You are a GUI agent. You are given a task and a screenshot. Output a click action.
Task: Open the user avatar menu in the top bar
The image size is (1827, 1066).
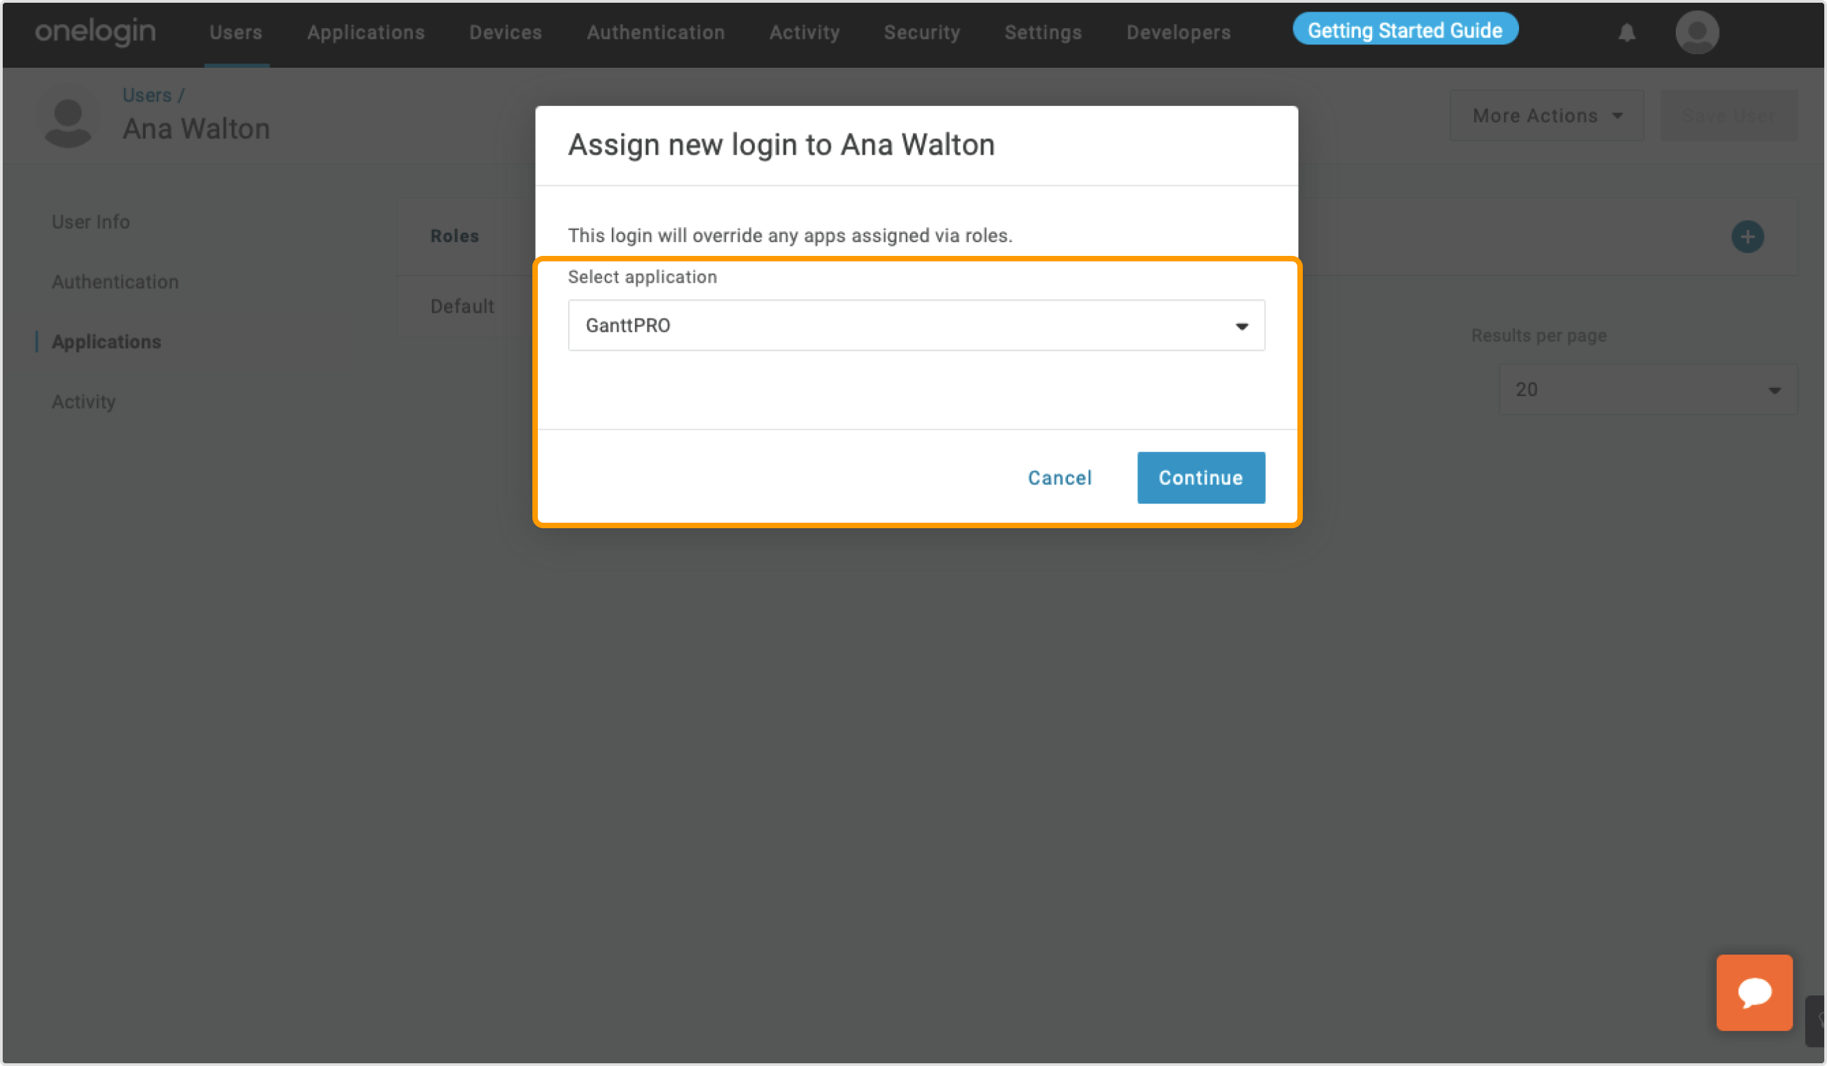click(x=1696, y=33)
